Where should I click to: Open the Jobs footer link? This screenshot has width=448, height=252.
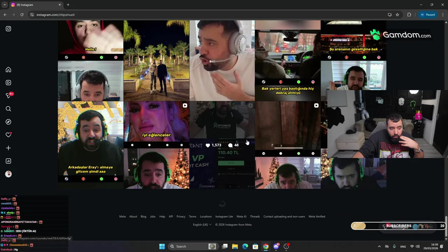pos(153,216)
